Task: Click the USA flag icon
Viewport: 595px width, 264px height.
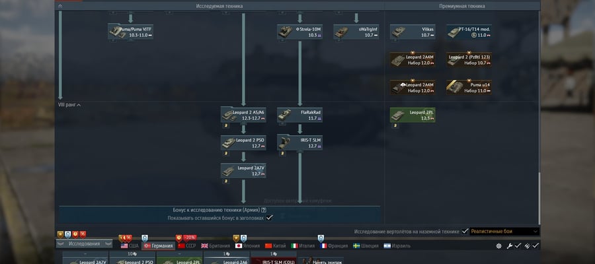Action: (x=124, y=246)
